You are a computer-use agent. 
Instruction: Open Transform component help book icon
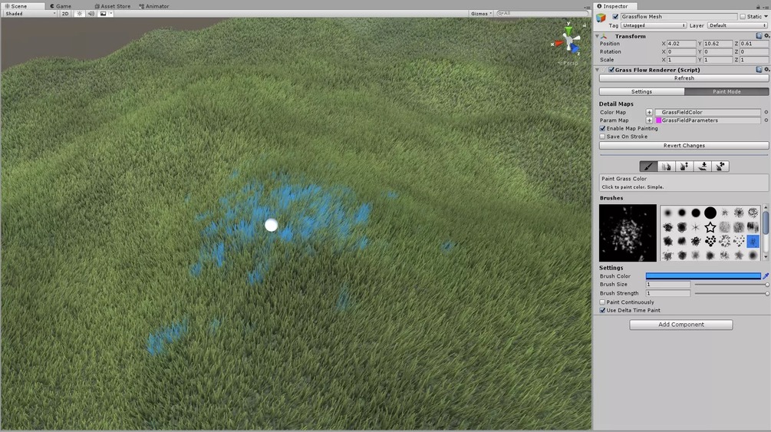[759, 36]
